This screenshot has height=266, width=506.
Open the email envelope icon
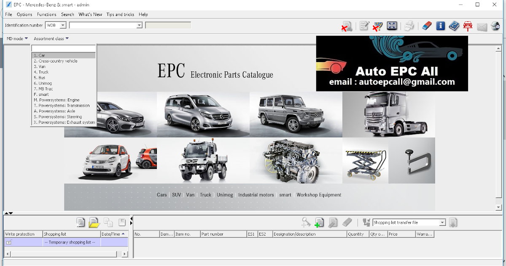(x=482, y=26)
